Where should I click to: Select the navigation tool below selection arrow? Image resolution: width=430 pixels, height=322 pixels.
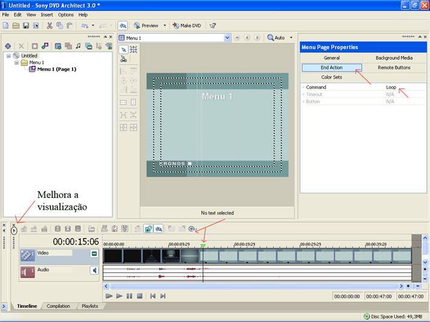[123, 59]
